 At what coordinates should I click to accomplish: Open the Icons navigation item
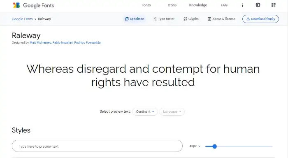tap(172, 5)
